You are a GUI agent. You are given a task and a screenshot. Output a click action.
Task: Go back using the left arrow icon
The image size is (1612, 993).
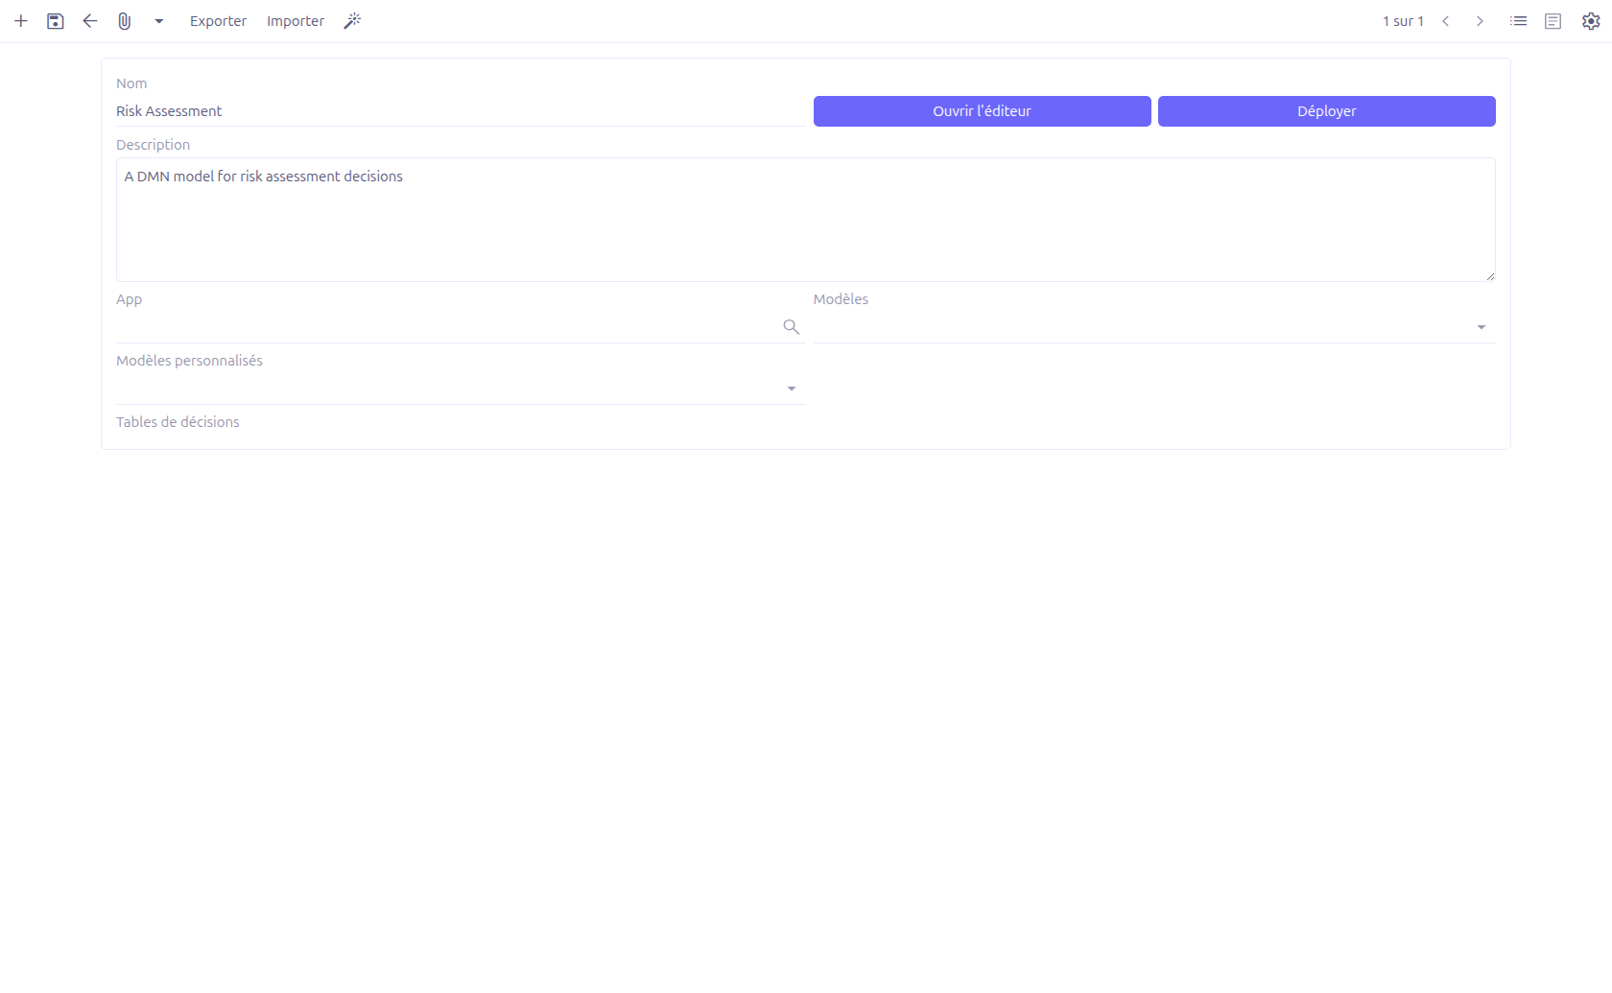pyautogui.click(x=89, y=20)
